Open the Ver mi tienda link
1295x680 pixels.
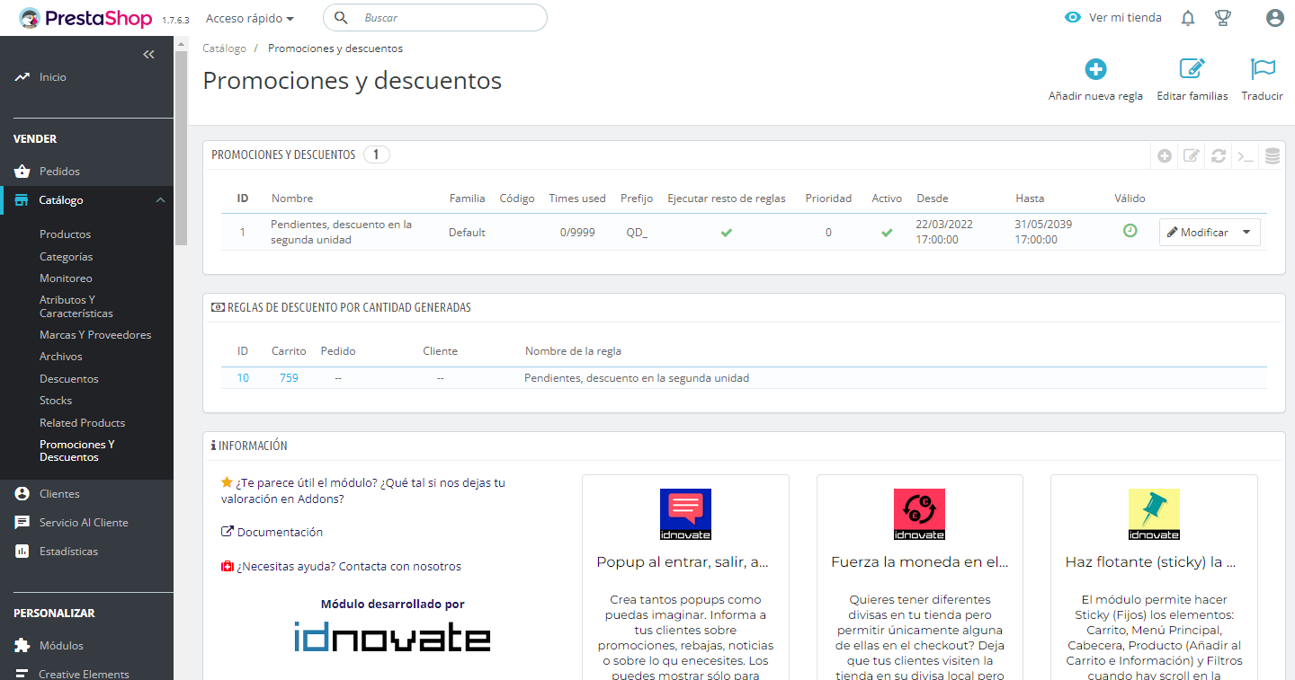click(1125, 18)
